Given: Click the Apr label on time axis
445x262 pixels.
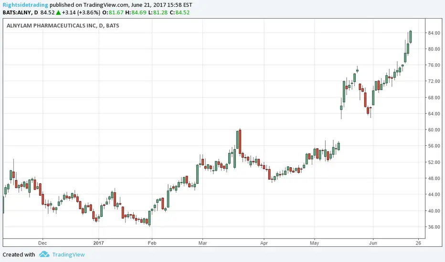Looking at the screenshot, I should click(264, 243).
